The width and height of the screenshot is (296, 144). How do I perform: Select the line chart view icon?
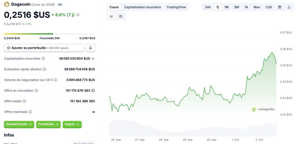[x=112, y=16]
